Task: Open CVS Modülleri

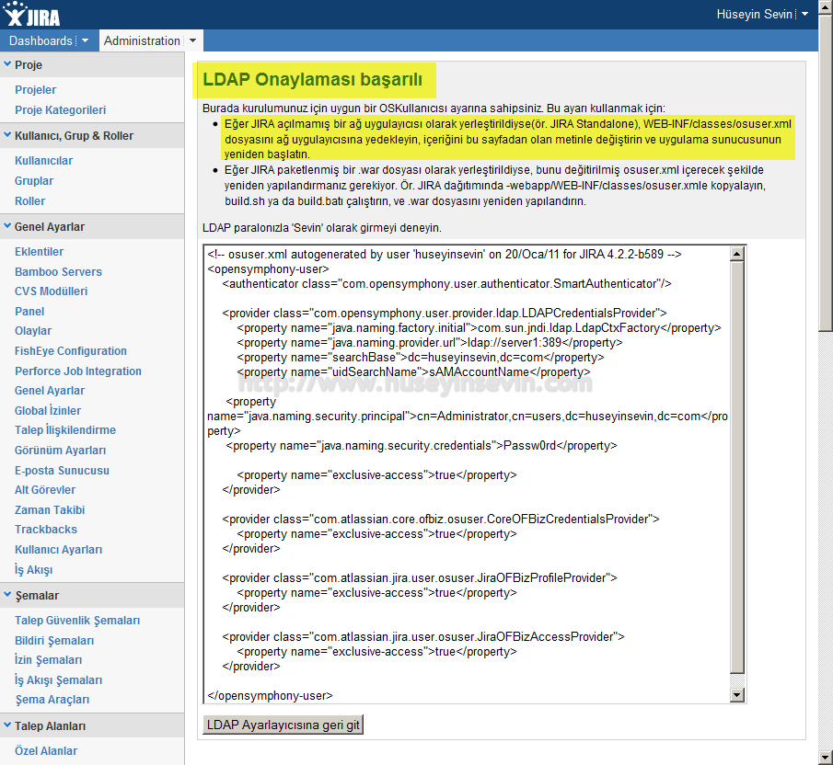Action: [x=51, y=291]
